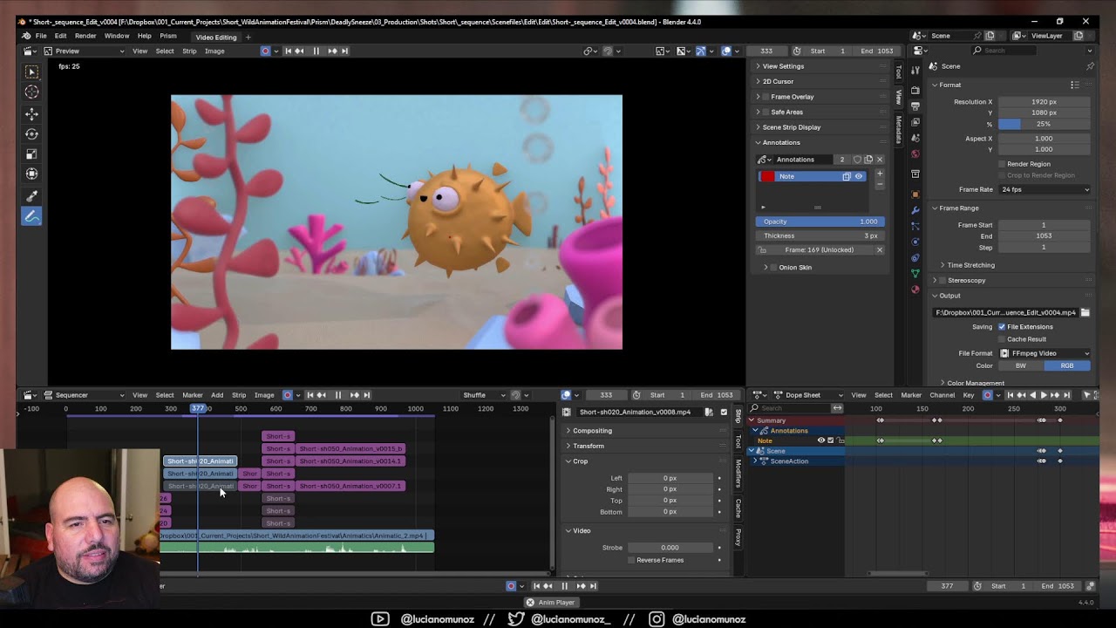
Task: Open the File Format FFmpeg Video dropdown
Action: (x=1045, y=353)
